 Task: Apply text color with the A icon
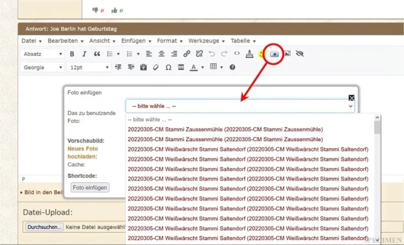[193, 67]
